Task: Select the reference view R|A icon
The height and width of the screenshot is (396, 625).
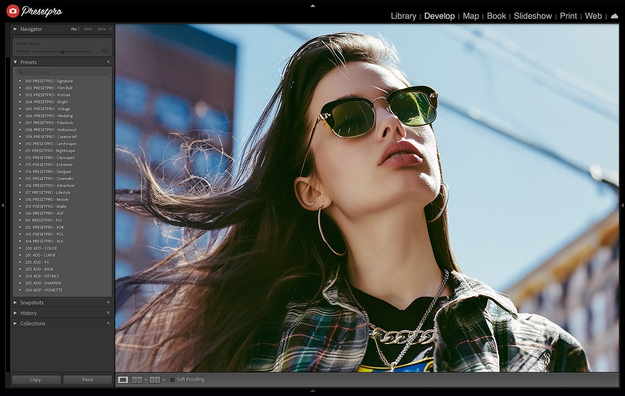Action: coord(137,380)
